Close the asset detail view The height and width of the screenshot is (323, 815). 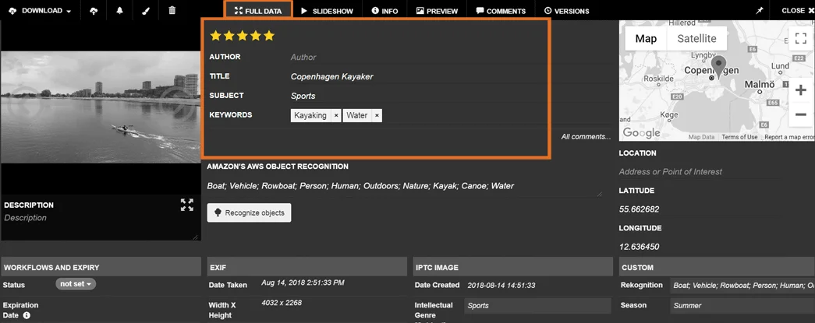coord(796,10)
